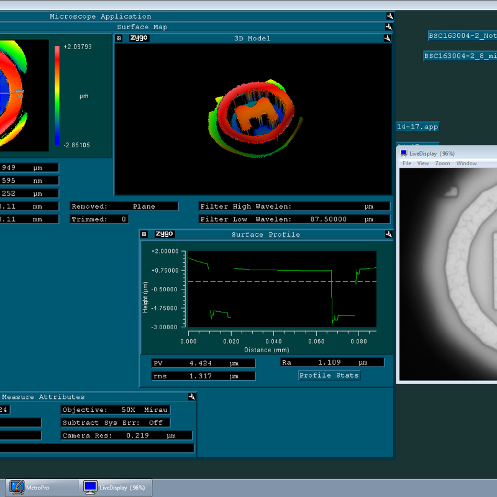Click the Measure Attributes pin icon
The height and width of the screenshot is (497, 497).
[192, 397]
